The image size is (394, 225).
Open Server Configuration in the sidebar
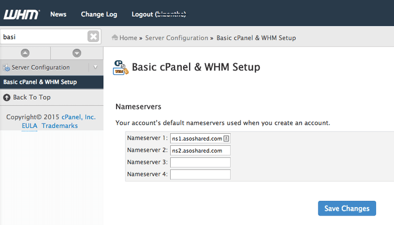(40, 68)
